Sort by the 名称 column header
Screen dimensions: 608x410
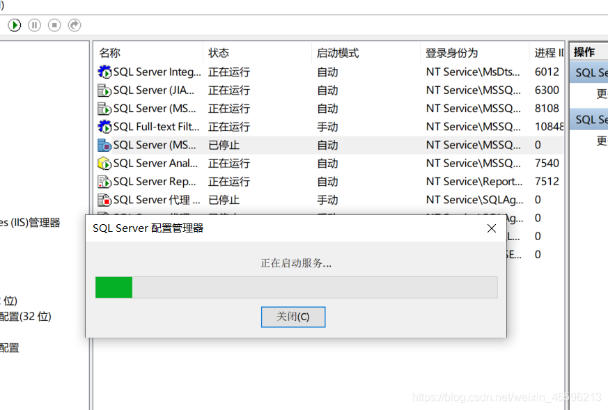coord(110,53)
